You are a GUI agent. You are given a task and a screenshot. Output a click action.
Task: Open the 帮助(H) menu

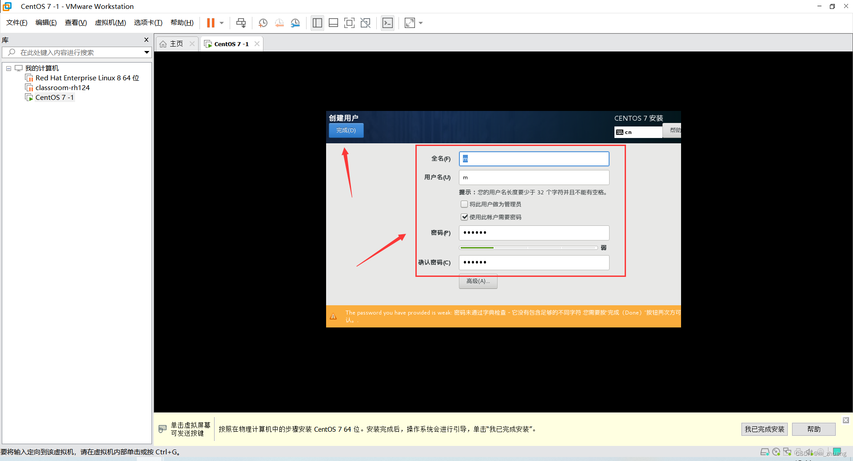coord(182,23)
